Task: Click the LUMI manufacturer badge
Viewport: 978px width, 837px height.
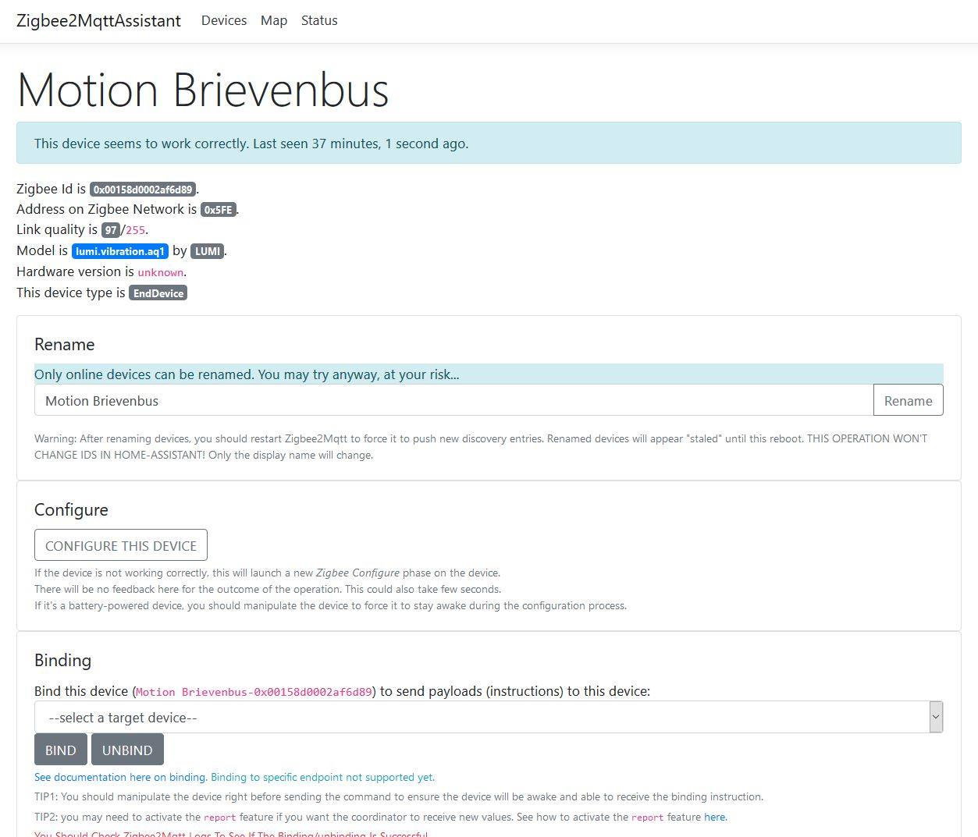Action: [x=207, y=251]
